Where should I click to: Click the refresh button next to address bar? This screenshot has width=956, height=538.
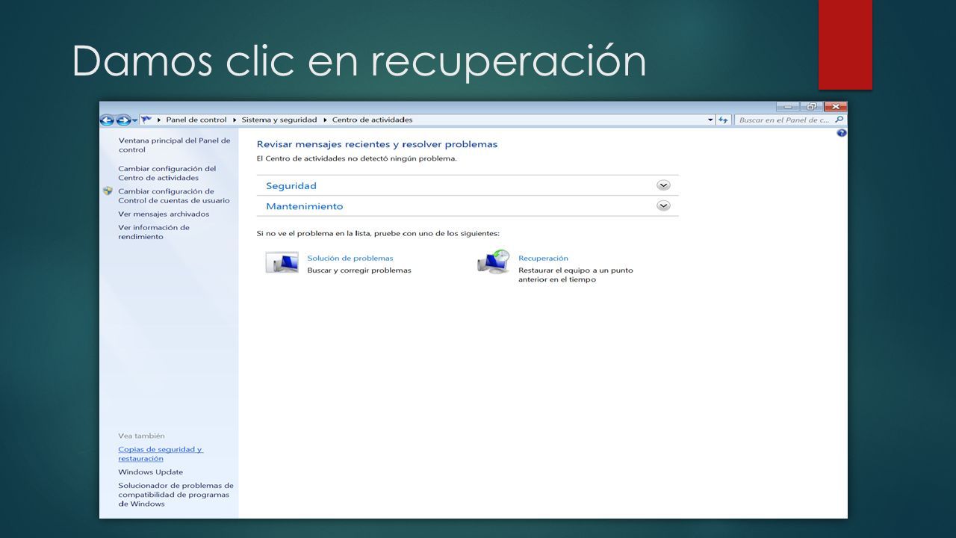[723, 120]
